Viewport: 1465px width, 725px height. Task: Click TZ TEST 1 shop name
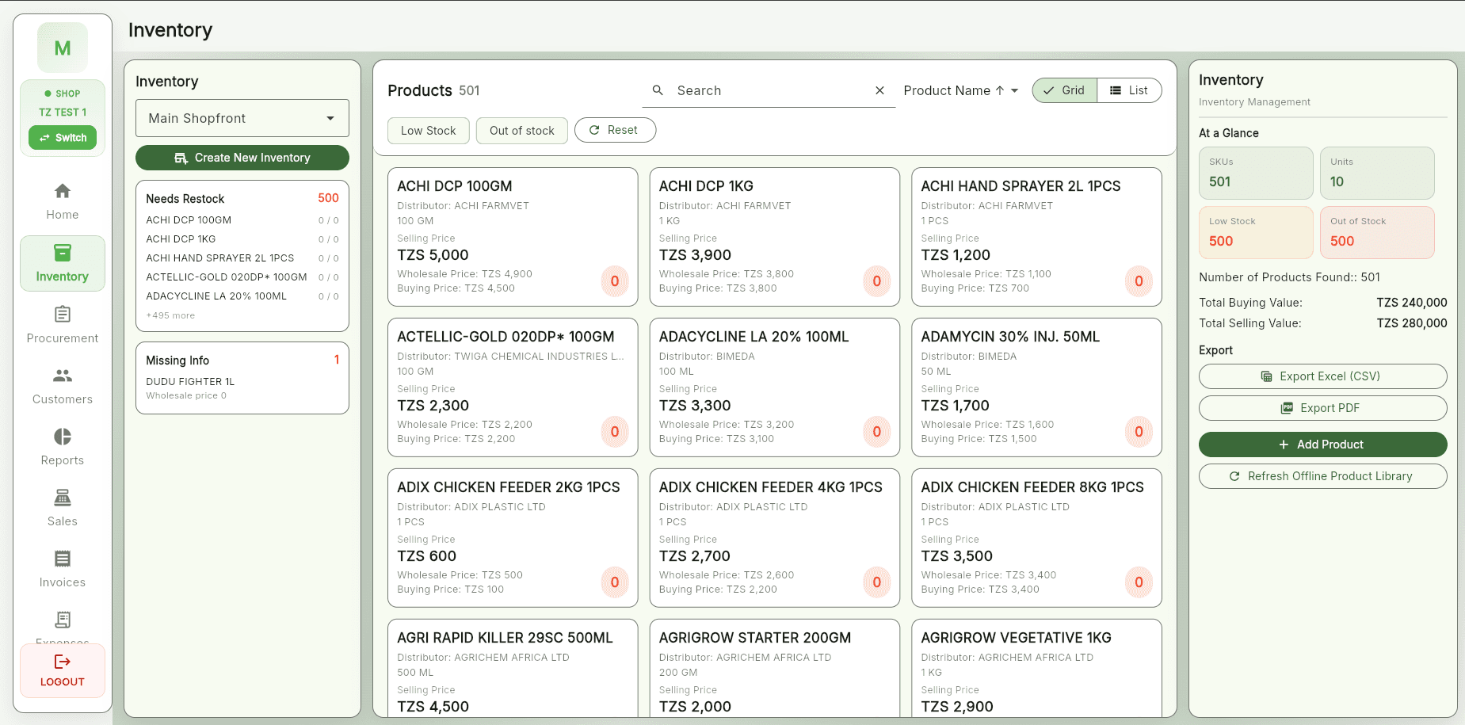pos(63,113)
